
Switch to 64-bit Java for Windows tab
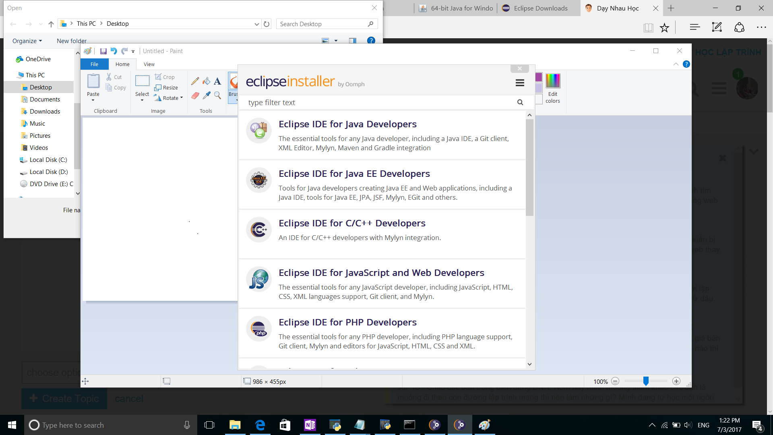click(456, 8)
